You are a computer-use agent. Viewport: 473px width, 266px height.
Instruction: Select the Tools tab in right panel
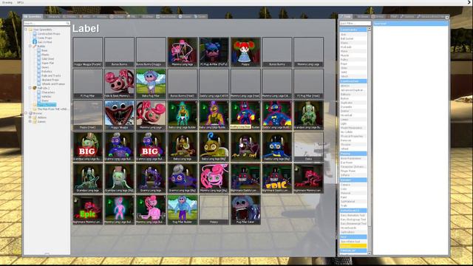[x=346, y=16]
